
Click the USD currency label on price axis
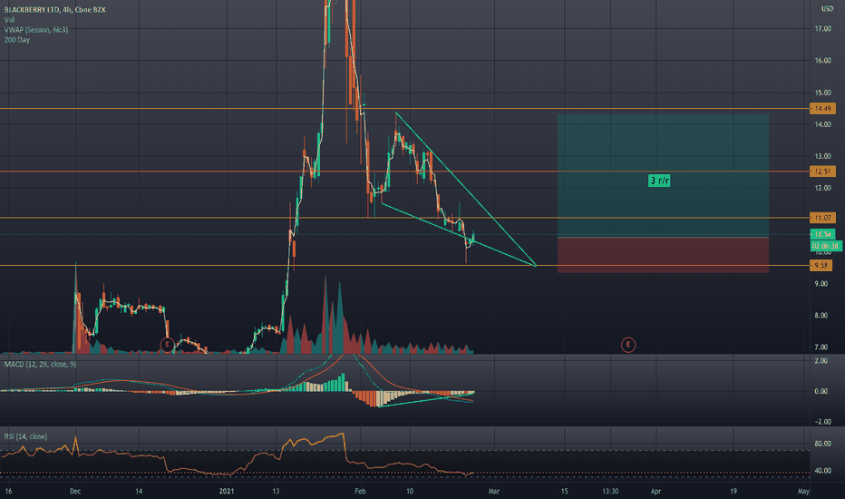coord(827,9)
